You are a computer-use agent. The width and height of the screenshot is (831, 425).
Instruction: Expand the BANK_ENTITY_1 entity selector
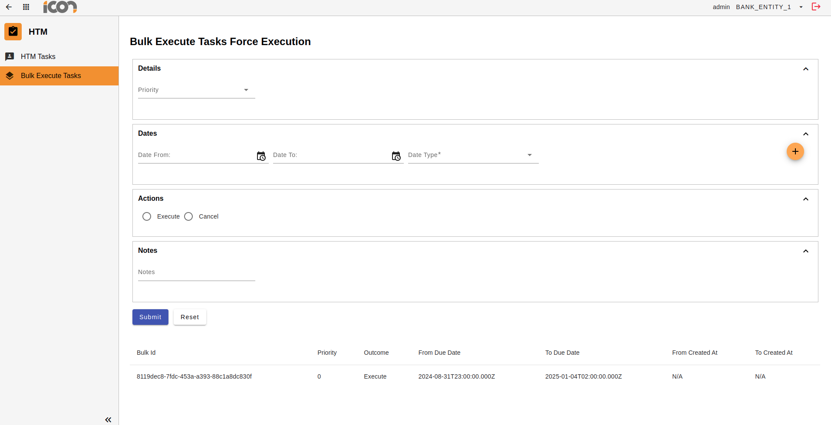(x=801, y=7)
